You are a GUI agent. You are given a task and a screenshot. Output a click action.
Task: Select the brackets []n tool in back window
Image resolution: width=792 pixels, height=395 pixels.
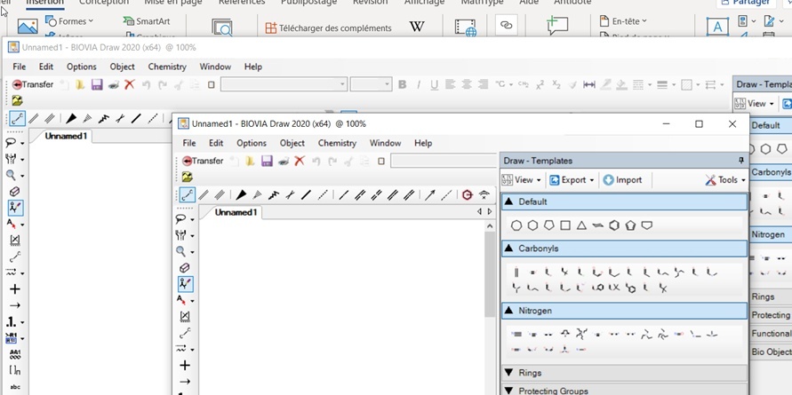tap(15, 370)
